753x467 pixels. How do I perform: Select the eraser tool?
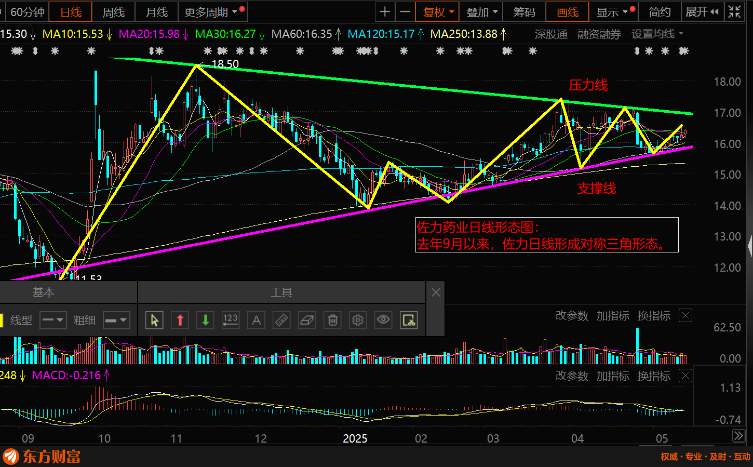pyautogui.click(x=307, y=320)
